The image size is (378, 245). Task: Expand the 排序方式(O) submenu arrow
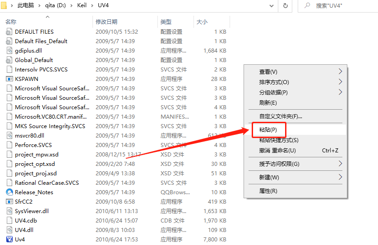point(340,82)
